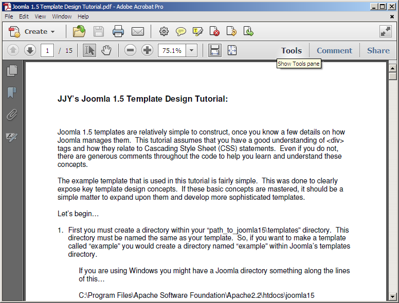Image resolution: width=399 pixels, height=303 pixels.
Task: Click the Save floppy disk icon
Action: pos(99,31)
